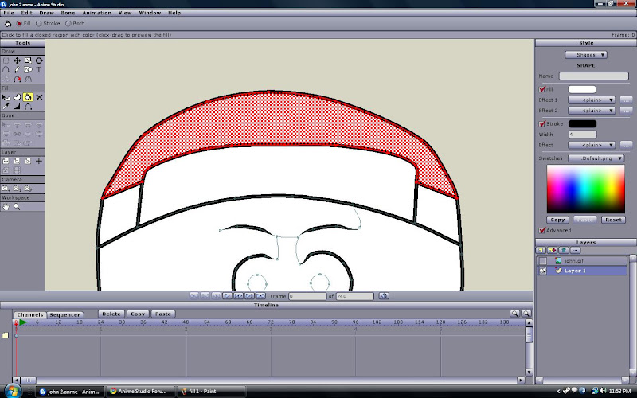Viewport: 637px width, 398px height.
Task: Select the Delete Shape X tool
Action: click(39, 97)
